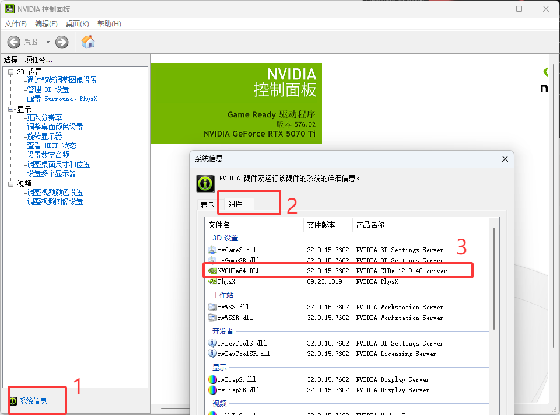Open 管理 3D 设置
Screen dimensions: 560x415
[x=48, y=89]
